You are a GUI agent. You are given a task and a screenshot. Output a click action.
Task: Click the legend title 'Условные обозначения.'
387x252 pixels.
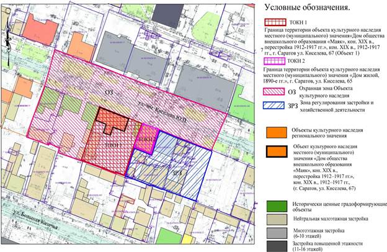(x=307, y=7)
